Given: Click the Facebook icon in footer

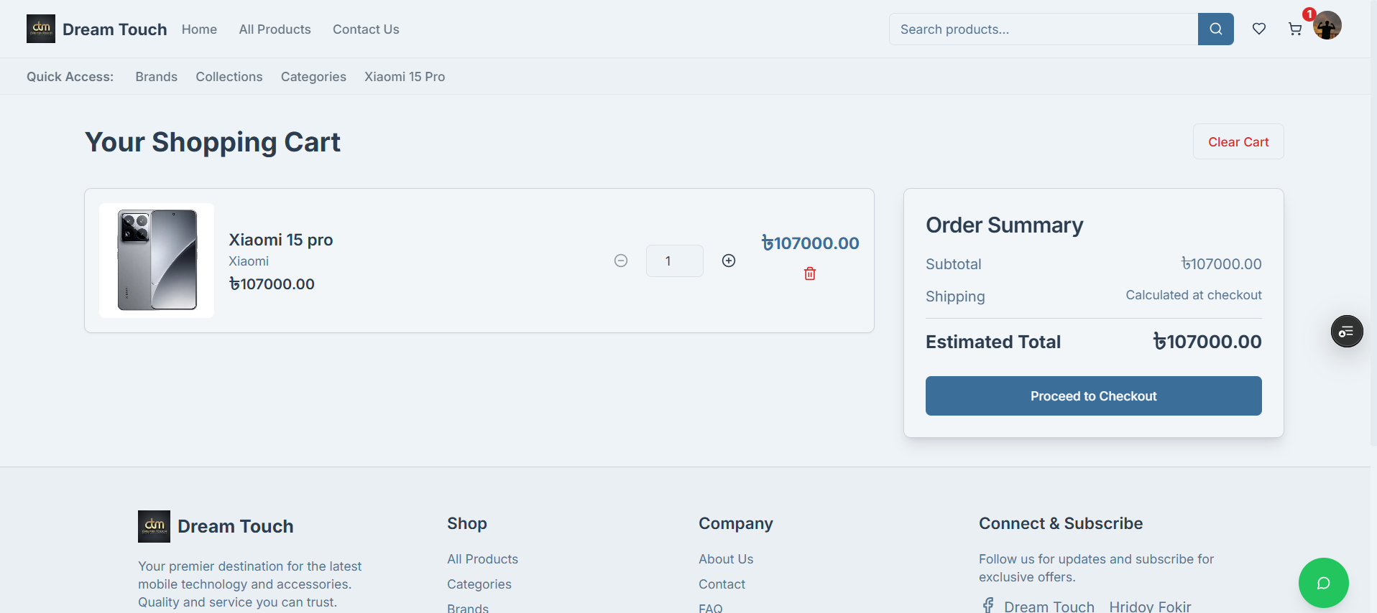Looking at the screenshot, I should [x=988, y=606].
